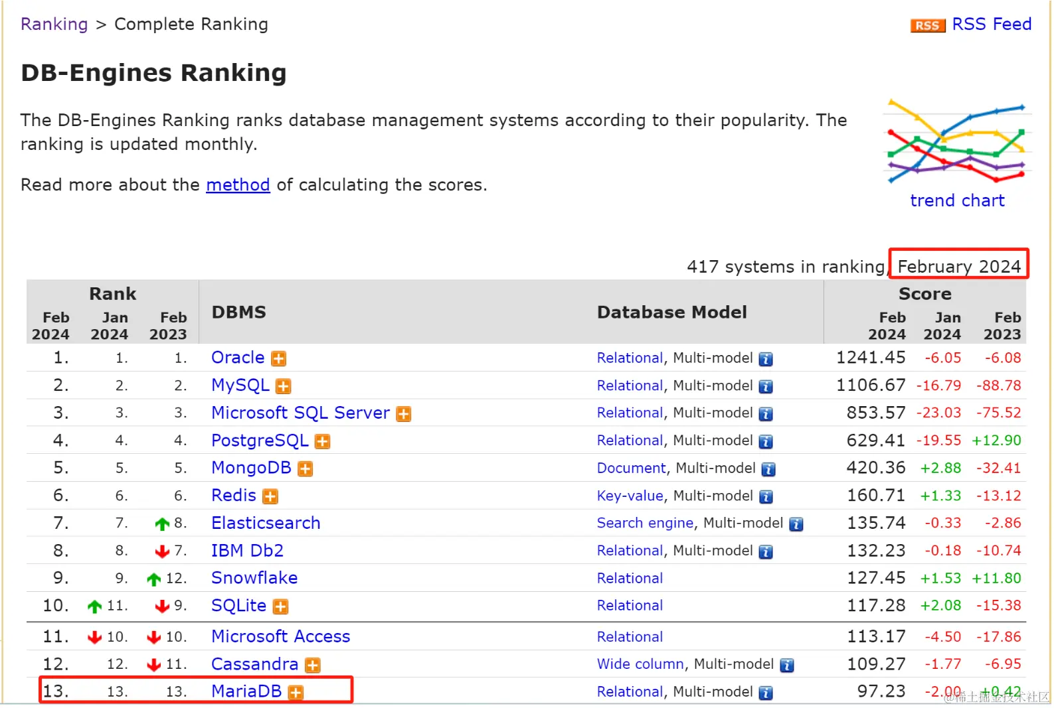Click info icon in Microsoft SQL Server row
This screenshot has height=708, width=1054.
point(766,414)
